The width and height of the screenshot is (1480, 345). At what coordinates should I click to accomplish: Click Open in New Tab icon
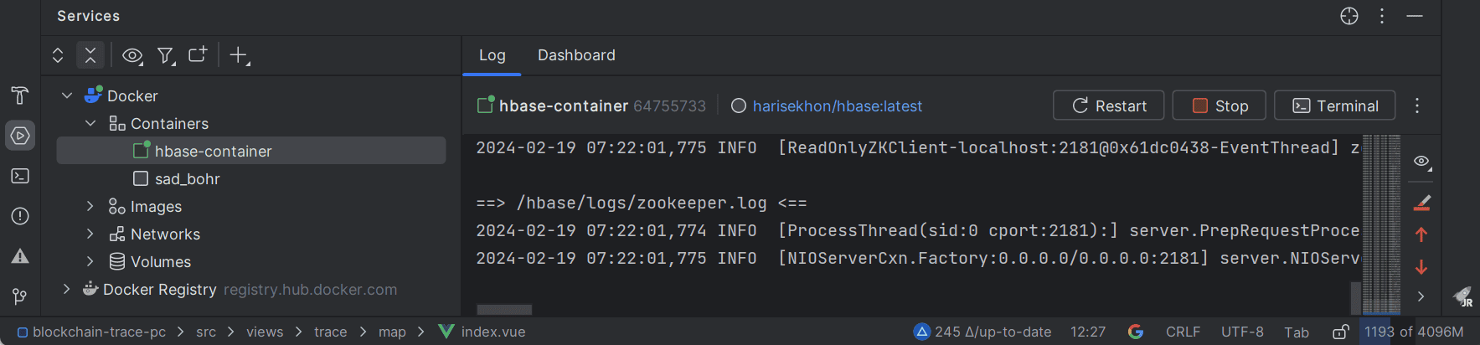coord(198,55)
